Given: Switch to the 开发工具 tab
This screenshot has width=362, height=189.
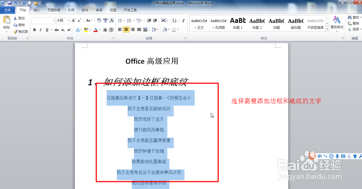Looking at the screenshot, I should pyautogui.click(x=130, y=10).
